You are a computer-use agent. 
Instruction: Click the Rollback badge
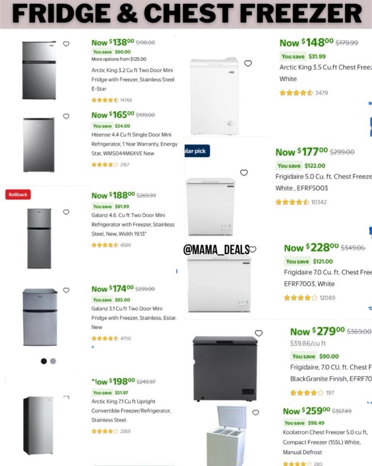coord(18,195)
